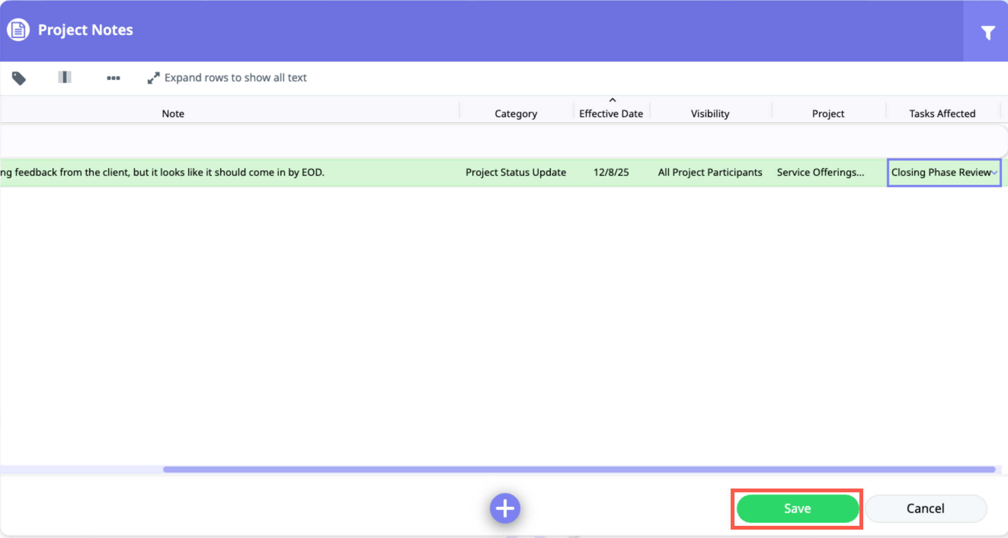Add a new note with plus button
Screen dimensions: 1008x538
tap(505, 508)
